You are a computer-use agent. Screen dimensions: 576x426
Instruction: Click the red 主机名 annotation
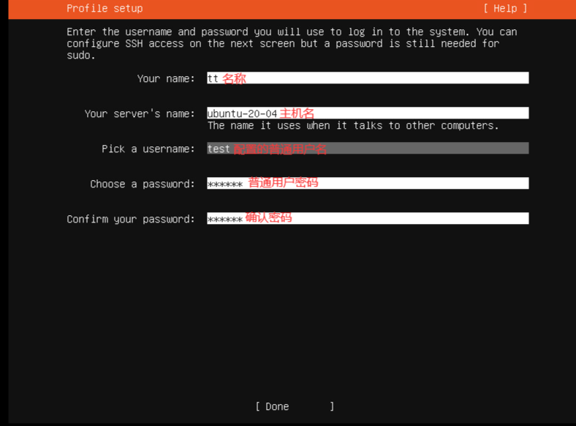click(x=297, y=113)
